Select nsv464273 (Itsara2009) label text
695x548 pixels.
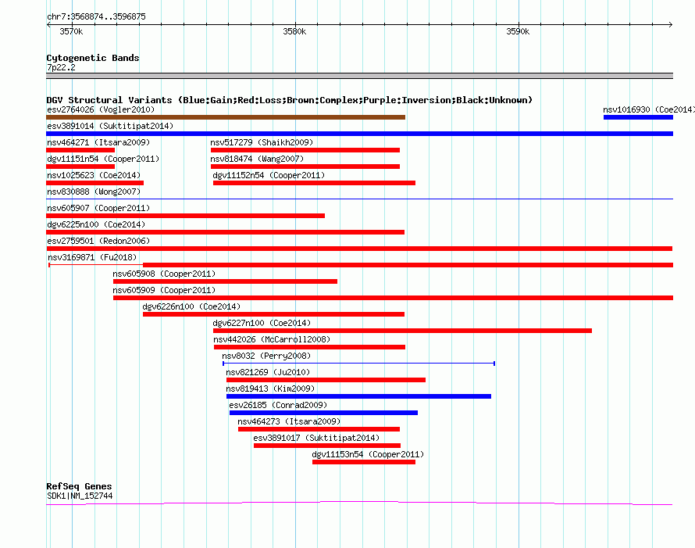click(289, 421)
